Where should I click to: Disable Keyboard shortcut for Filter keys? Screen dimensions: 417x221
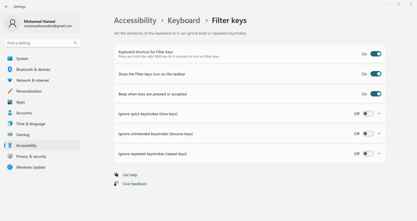(x=375, y=54)
